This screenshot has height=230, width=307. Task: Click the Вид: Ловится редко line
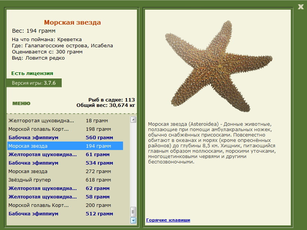[x=39, y=58]
